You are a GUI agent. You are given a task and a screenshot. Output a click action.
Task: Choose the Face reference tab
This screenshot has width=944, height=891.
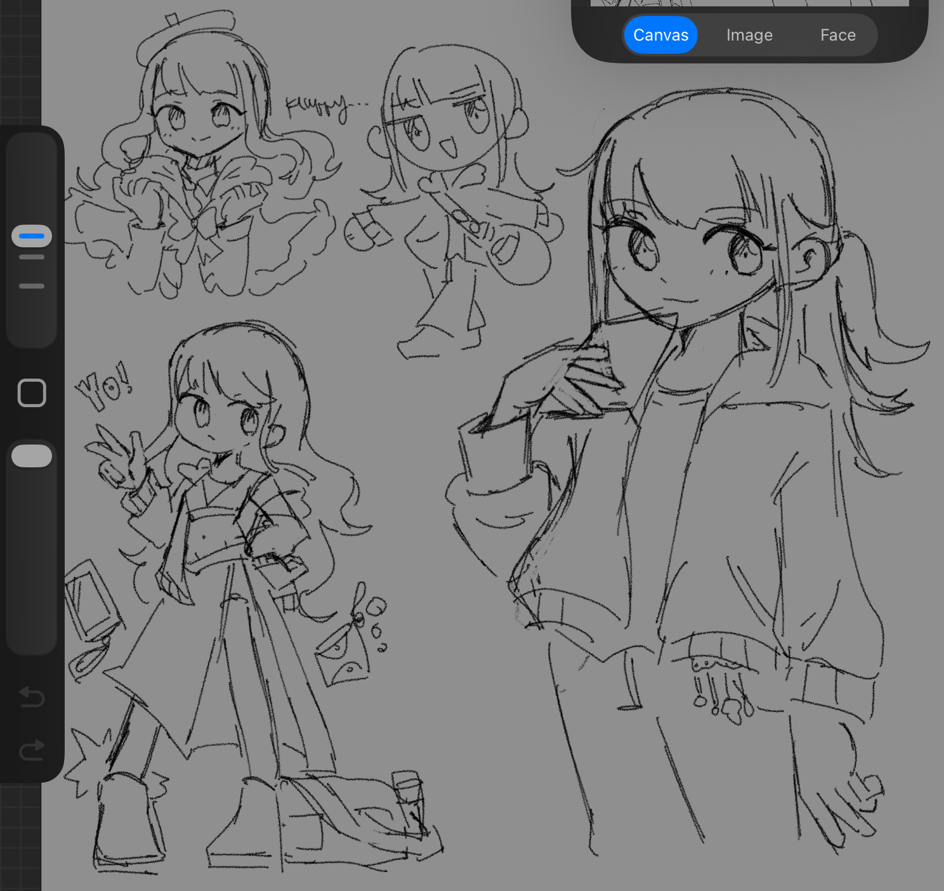(x=837, y=35)
